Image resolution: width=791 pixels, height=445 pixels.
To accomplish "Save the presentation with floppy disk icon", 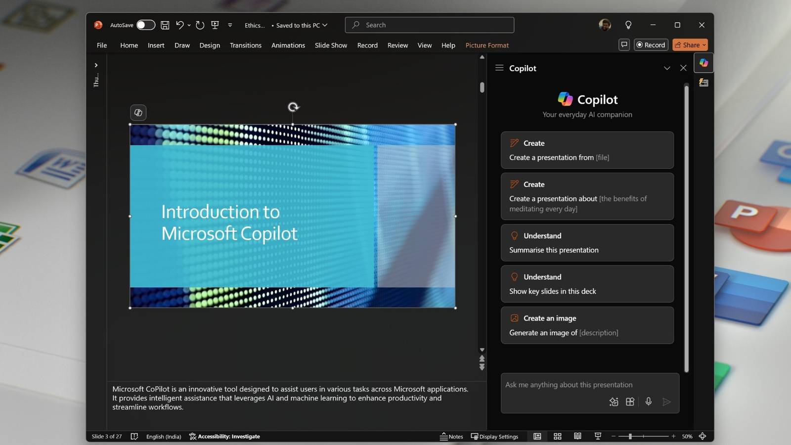I will [165, 25].
